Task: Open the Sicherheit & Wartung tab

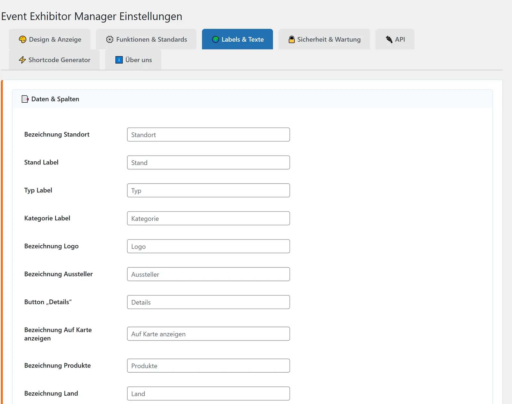Action: coord(324,39)
